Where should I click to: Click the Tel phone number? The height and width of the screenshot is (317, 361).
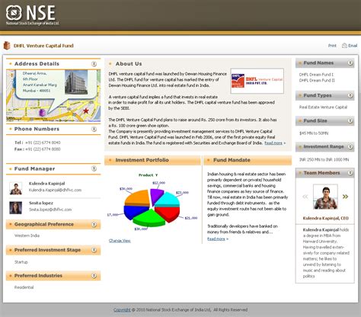coord(43,142)
